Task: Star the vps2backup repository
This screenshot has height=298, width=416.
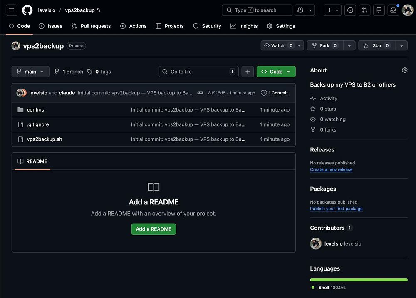Action: click(376, 46)
